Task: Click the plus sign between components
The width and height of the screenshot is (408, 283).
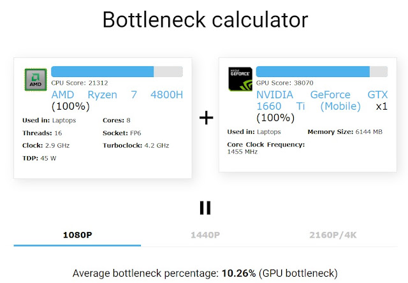Action: [206, 117]
